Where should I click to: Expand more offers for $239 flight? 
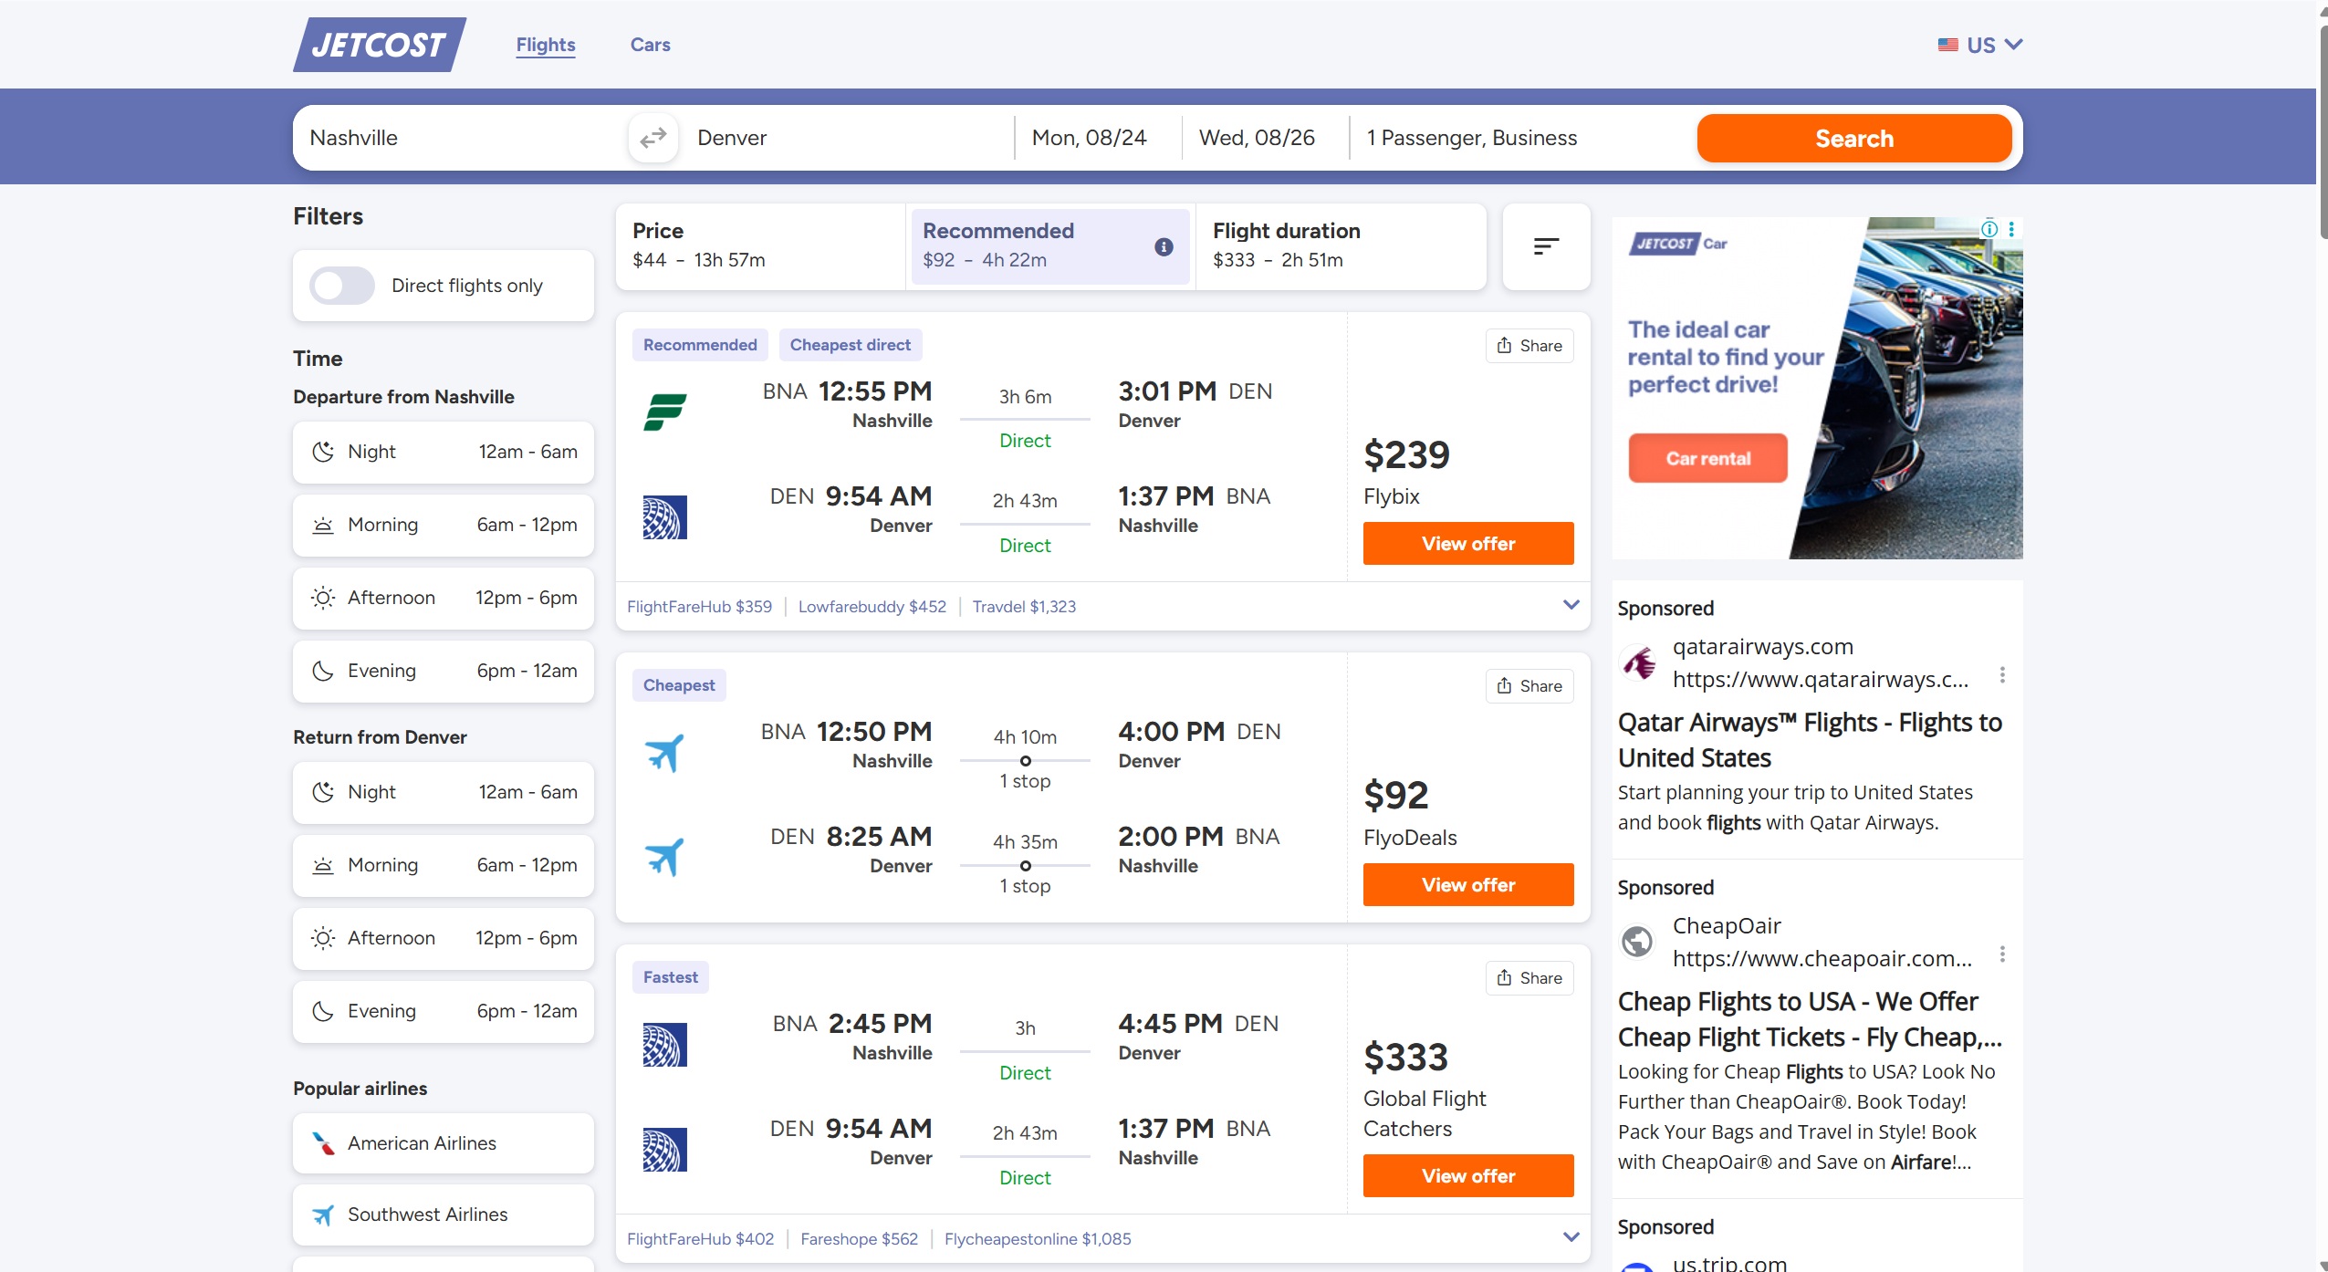click(x=1571, y=605)
